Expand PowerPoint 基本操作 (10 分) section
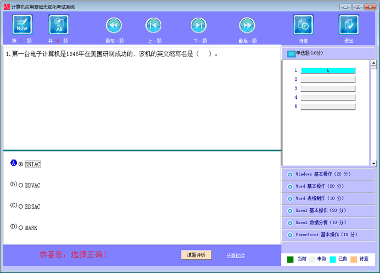The image size is (380, 273). click(x=328, y=235)
